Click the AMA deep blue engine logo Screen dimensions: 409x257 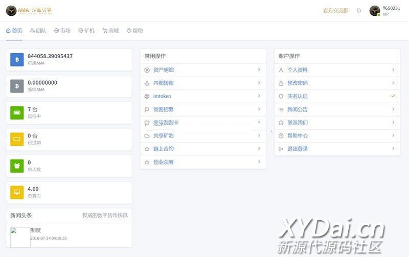(29, 11)
